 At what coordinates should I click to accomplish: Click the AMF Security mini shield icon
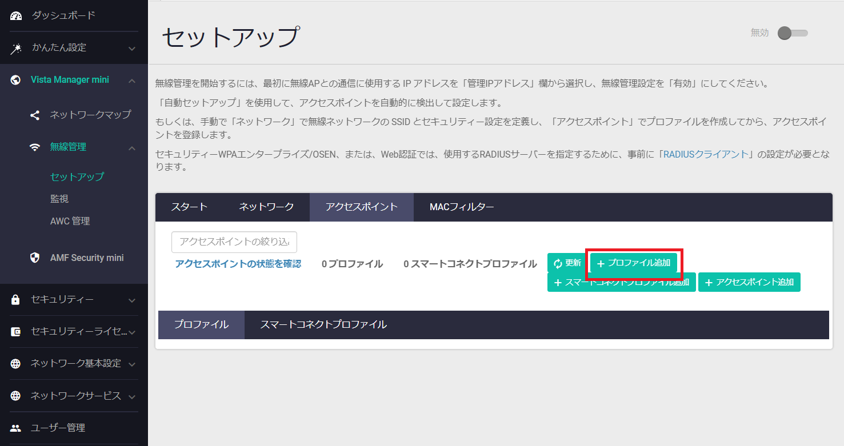[x=35, y=258]
